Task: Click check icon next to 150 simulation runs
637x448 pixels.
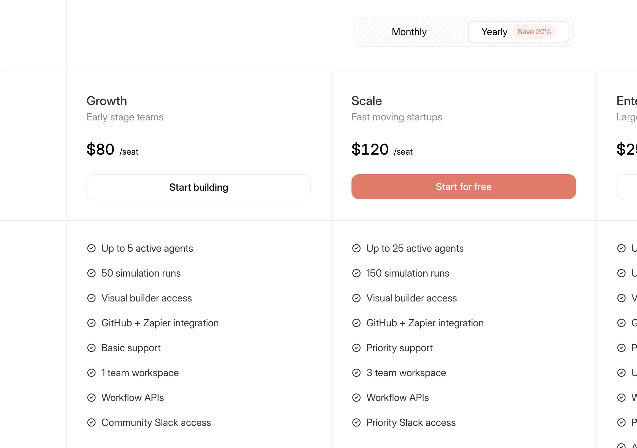Action: pos(356,273)
